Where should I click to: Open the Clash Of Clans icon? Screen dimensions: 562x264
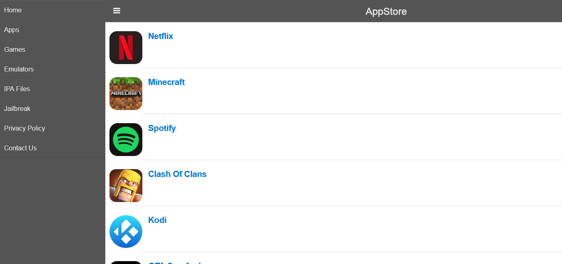click(126, 186)
